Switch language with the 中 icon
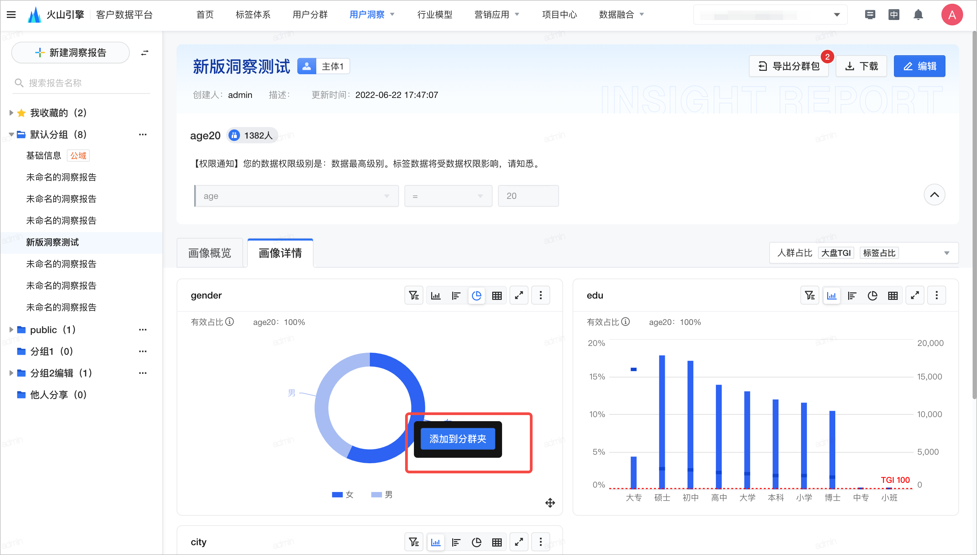977x555 pixels. tap(894, 15)
